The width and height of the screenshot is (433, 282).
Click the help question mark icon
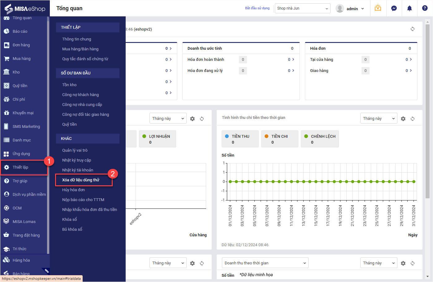click(x=425, y=8)
